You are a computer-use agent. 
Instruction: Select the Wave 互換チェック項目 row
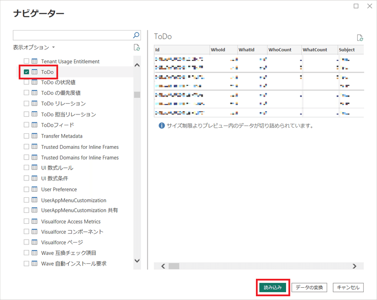68,253
